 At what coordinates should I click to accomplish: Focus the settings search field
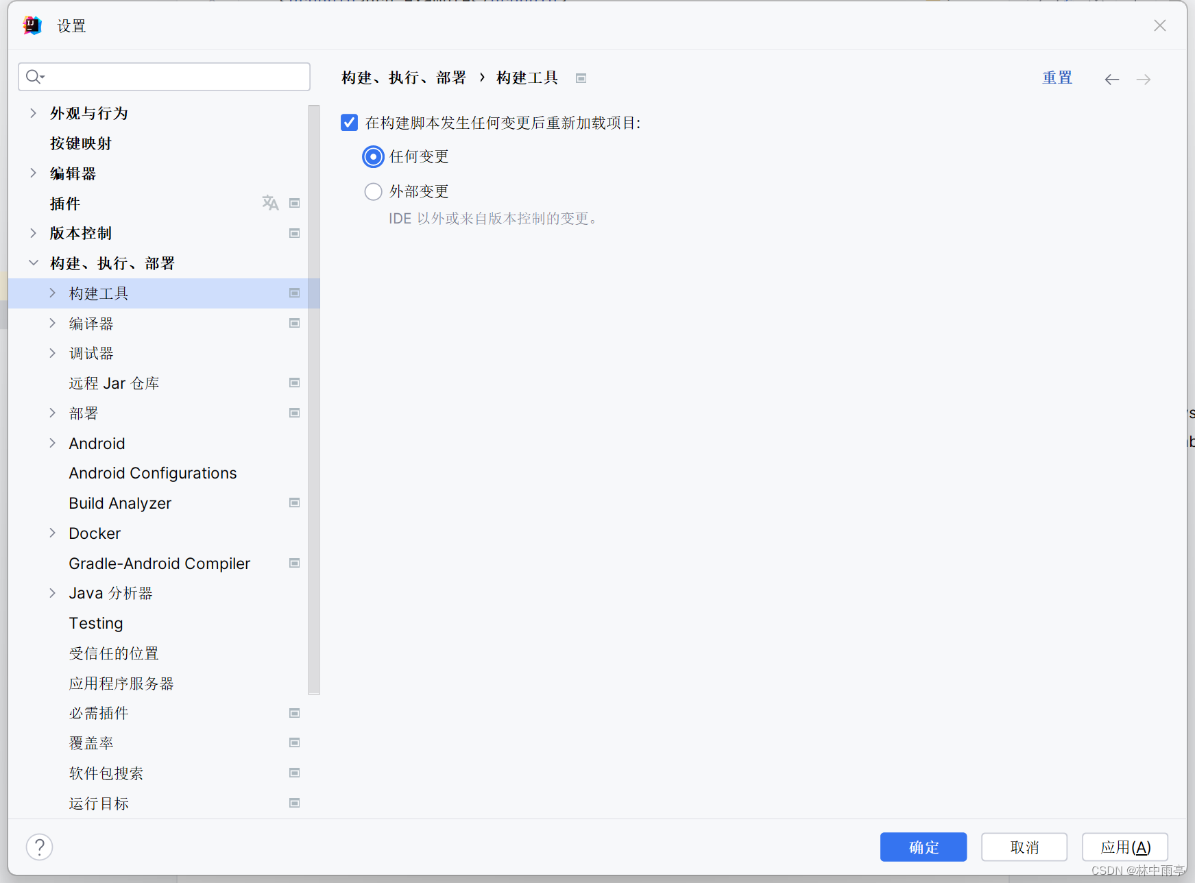pyautogui.click(x=165, y=77)
